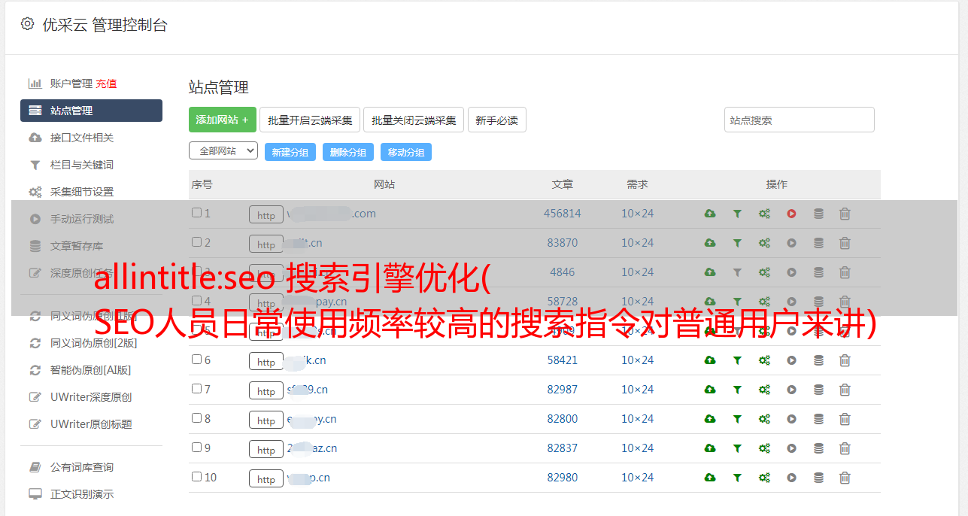Open gears settings icon for the 4846-article site
The width and height of the screenshot is (968, 516).
[x=764, y=272]
